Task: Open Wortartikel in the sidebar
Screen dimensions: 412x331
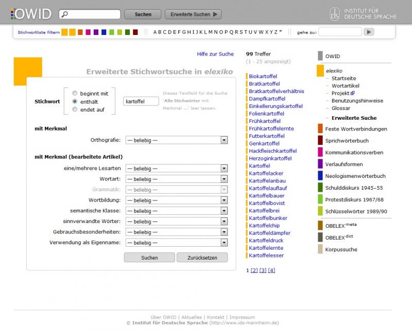Action: coord(345,86)
